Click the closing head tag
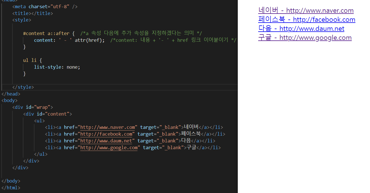The width and height of the screenshot is (370, 193). click(11, 94)
